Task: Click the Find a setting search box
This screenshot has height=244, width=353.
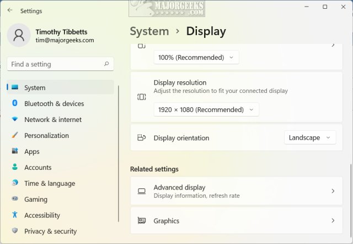Action: [x=55, y=64]
